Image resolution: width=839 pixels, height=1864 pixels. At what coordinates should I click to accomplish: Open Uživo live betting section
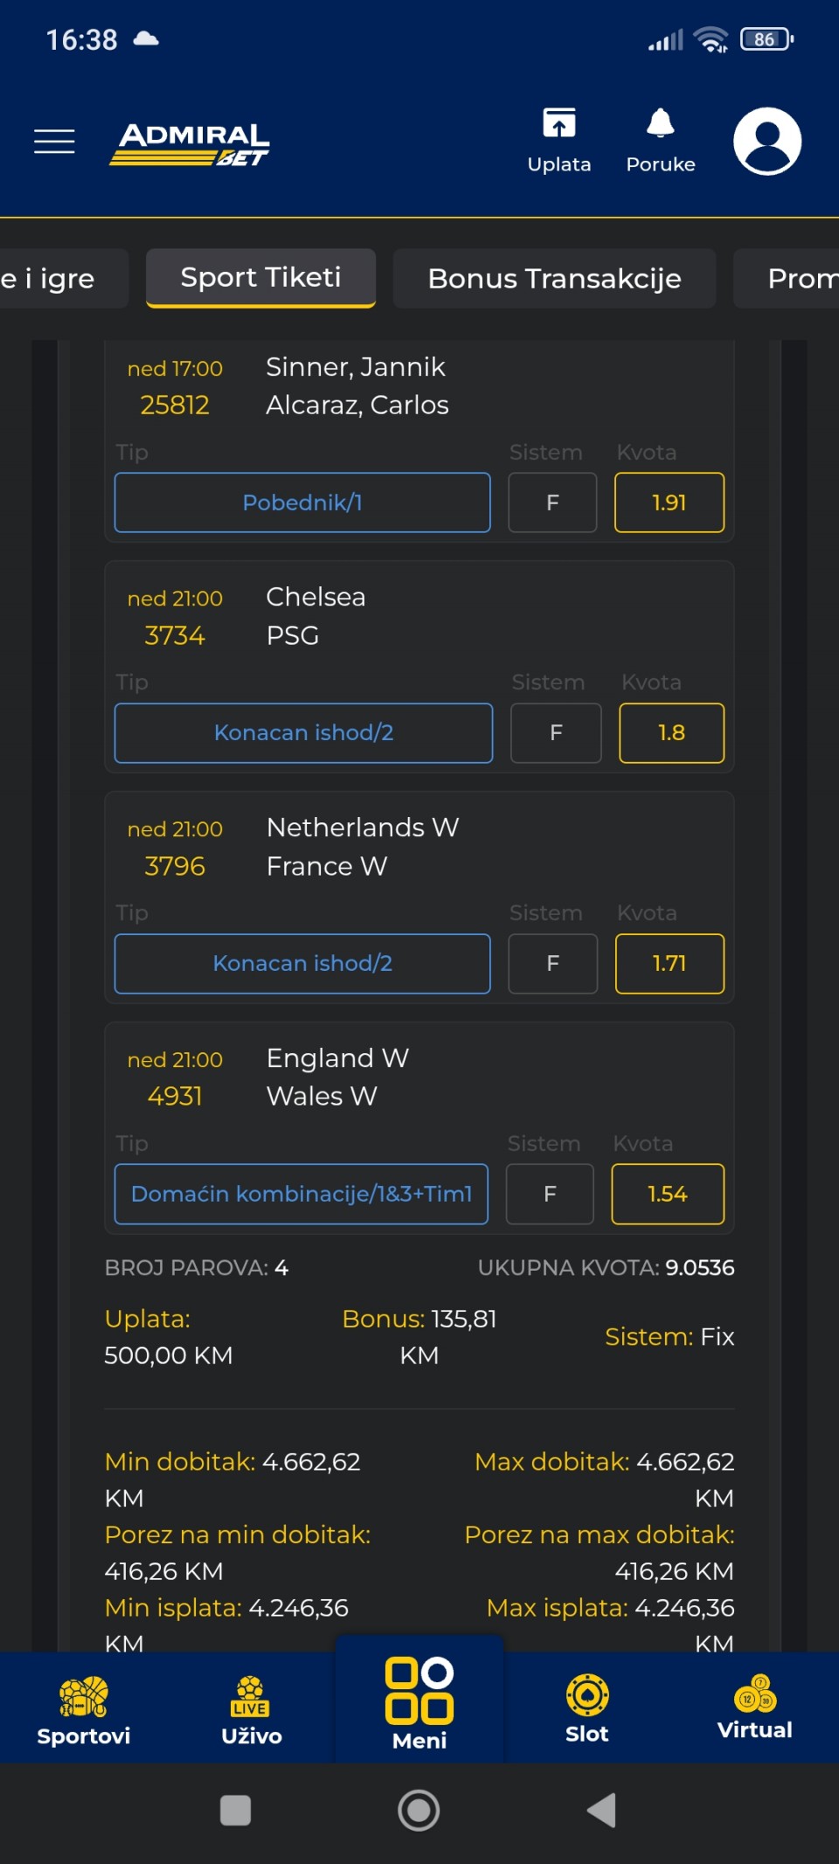[x=251, y=1710]
